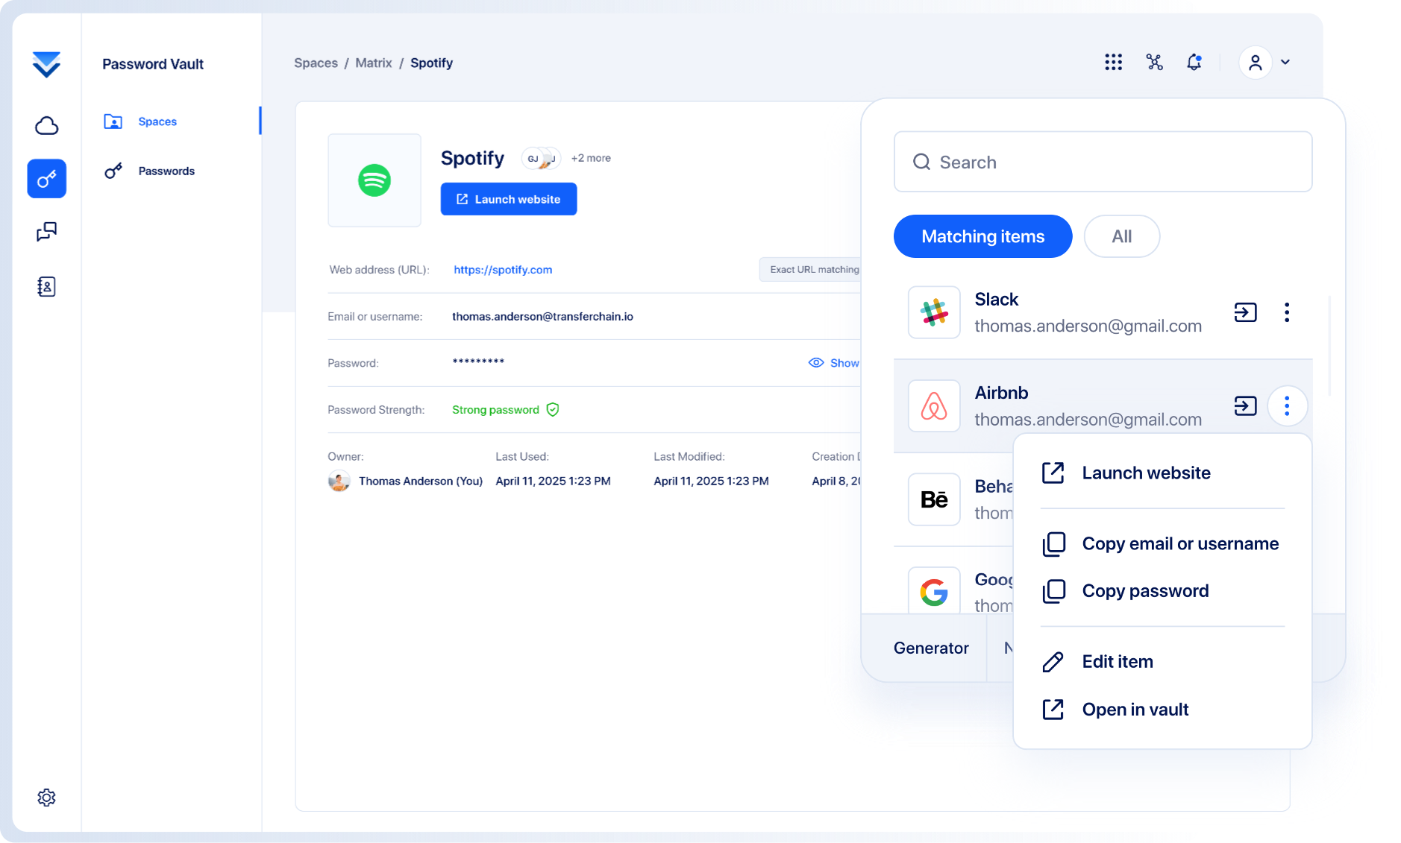Open settings gear in the sidebar
Viewport: 1401px width, 843px height.
(46, 798)
